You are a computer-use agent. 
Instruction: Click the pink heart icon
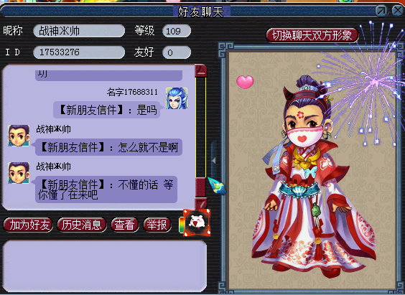pyautogui.click(x=245, y=82)
